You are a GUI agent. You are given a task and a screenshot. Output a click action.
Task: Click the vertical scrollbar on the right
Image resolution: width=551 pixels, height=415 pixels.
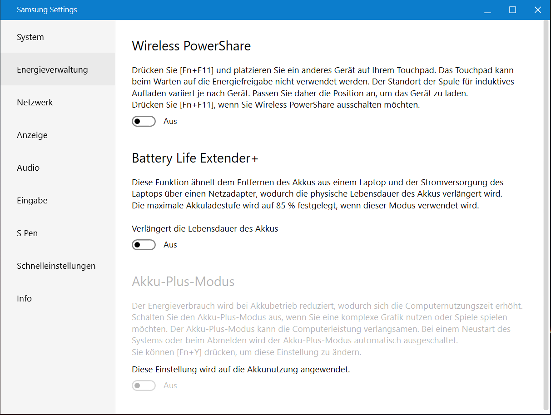click(546, 216)
